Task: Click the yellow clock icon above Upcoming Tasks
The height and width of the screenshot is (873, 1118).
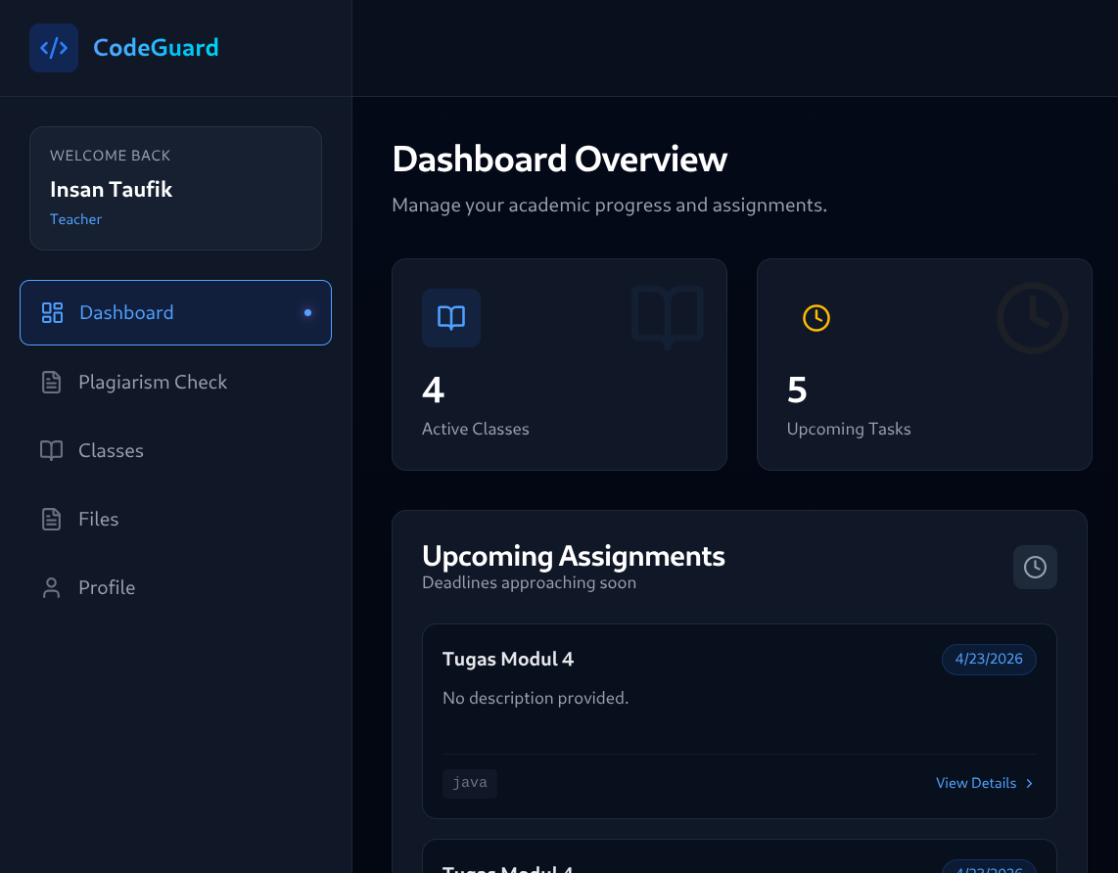Action: coord(816,318)
